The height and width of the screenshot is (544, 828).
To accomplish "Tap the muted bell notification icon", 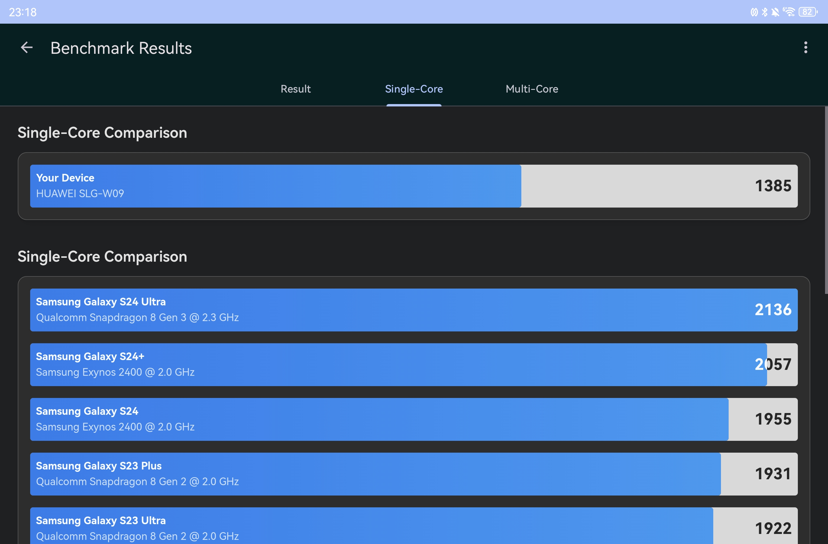I will (775, 12).
